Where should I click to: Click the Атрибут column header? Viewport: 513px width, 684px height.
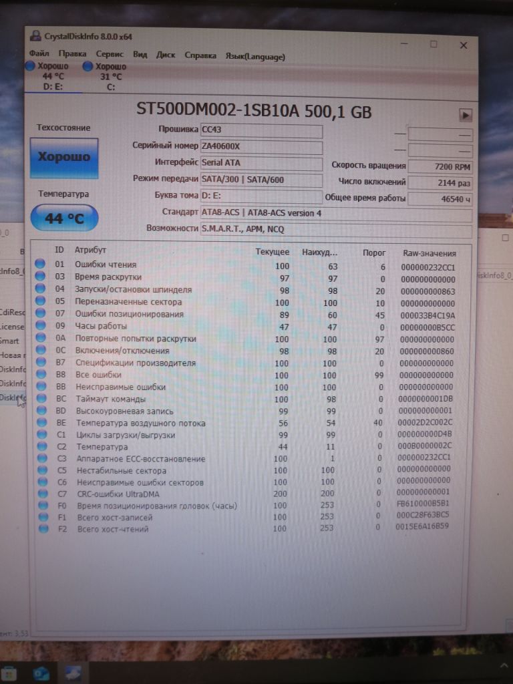pos(90,250)
